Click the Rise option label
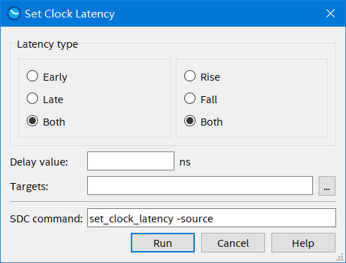The height and width of the screenshot is (263, 346). 210,77
